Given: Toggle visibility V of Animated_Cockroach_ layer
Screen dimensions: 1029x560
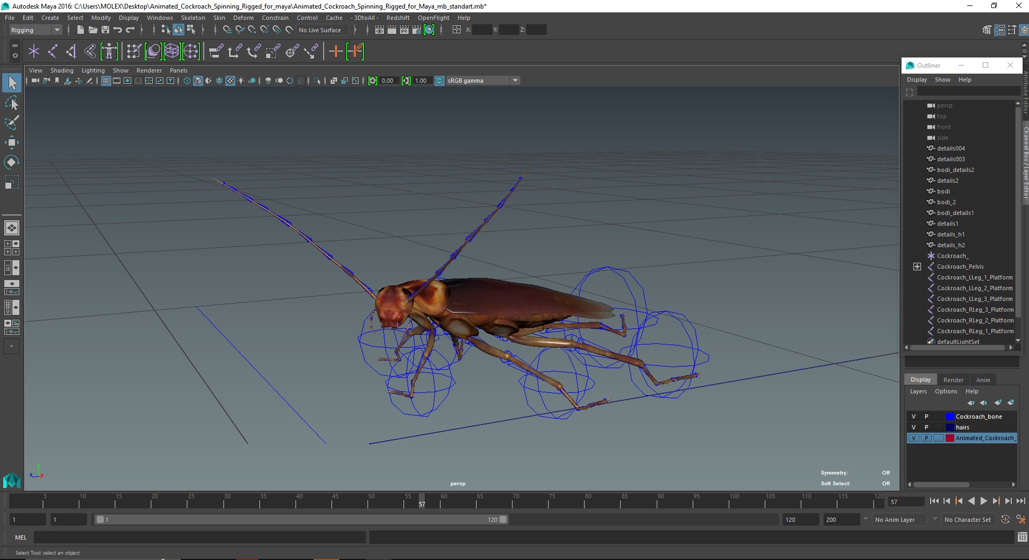Looking at the screenshot, I should click(x=913, y=438).
